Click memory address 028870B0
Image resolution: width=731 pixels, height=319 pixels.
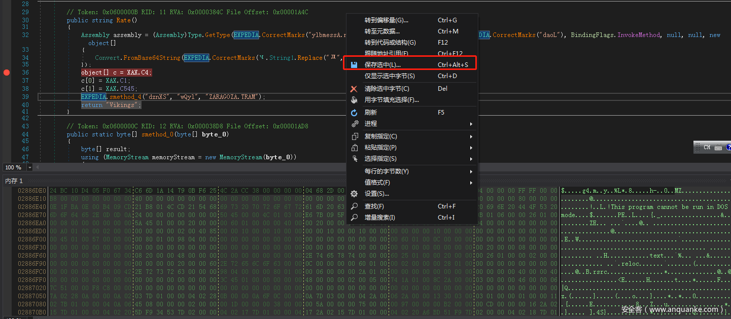click(32, 312)
